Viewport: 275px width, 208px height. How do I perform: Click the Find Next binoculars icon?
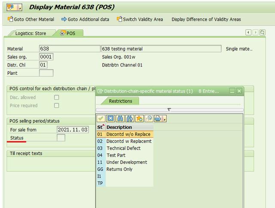point(130,118)
